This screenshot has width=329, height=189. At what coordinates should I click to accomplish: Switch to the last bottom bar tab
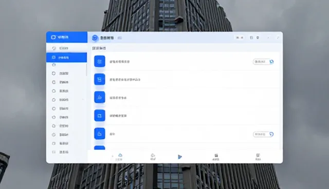(258, 157)
